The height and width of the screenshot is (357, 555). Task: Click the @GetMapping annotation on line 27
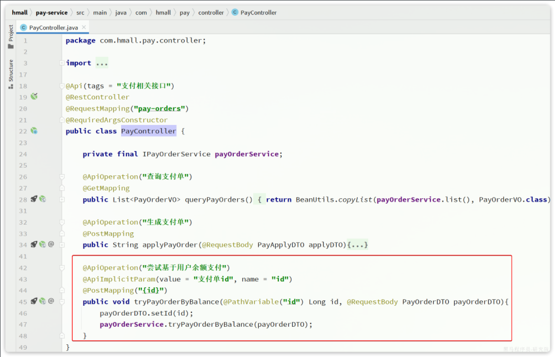[x=106, y=188]
